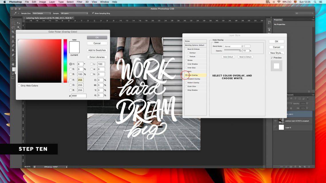Image resolution: width=326 pixels, height=183 pixels.
Task: Switch to the Channels tab
Action: 290,95
